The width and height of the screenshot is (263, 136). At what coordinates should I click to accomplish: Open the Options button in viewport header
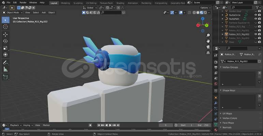[205, 8]
